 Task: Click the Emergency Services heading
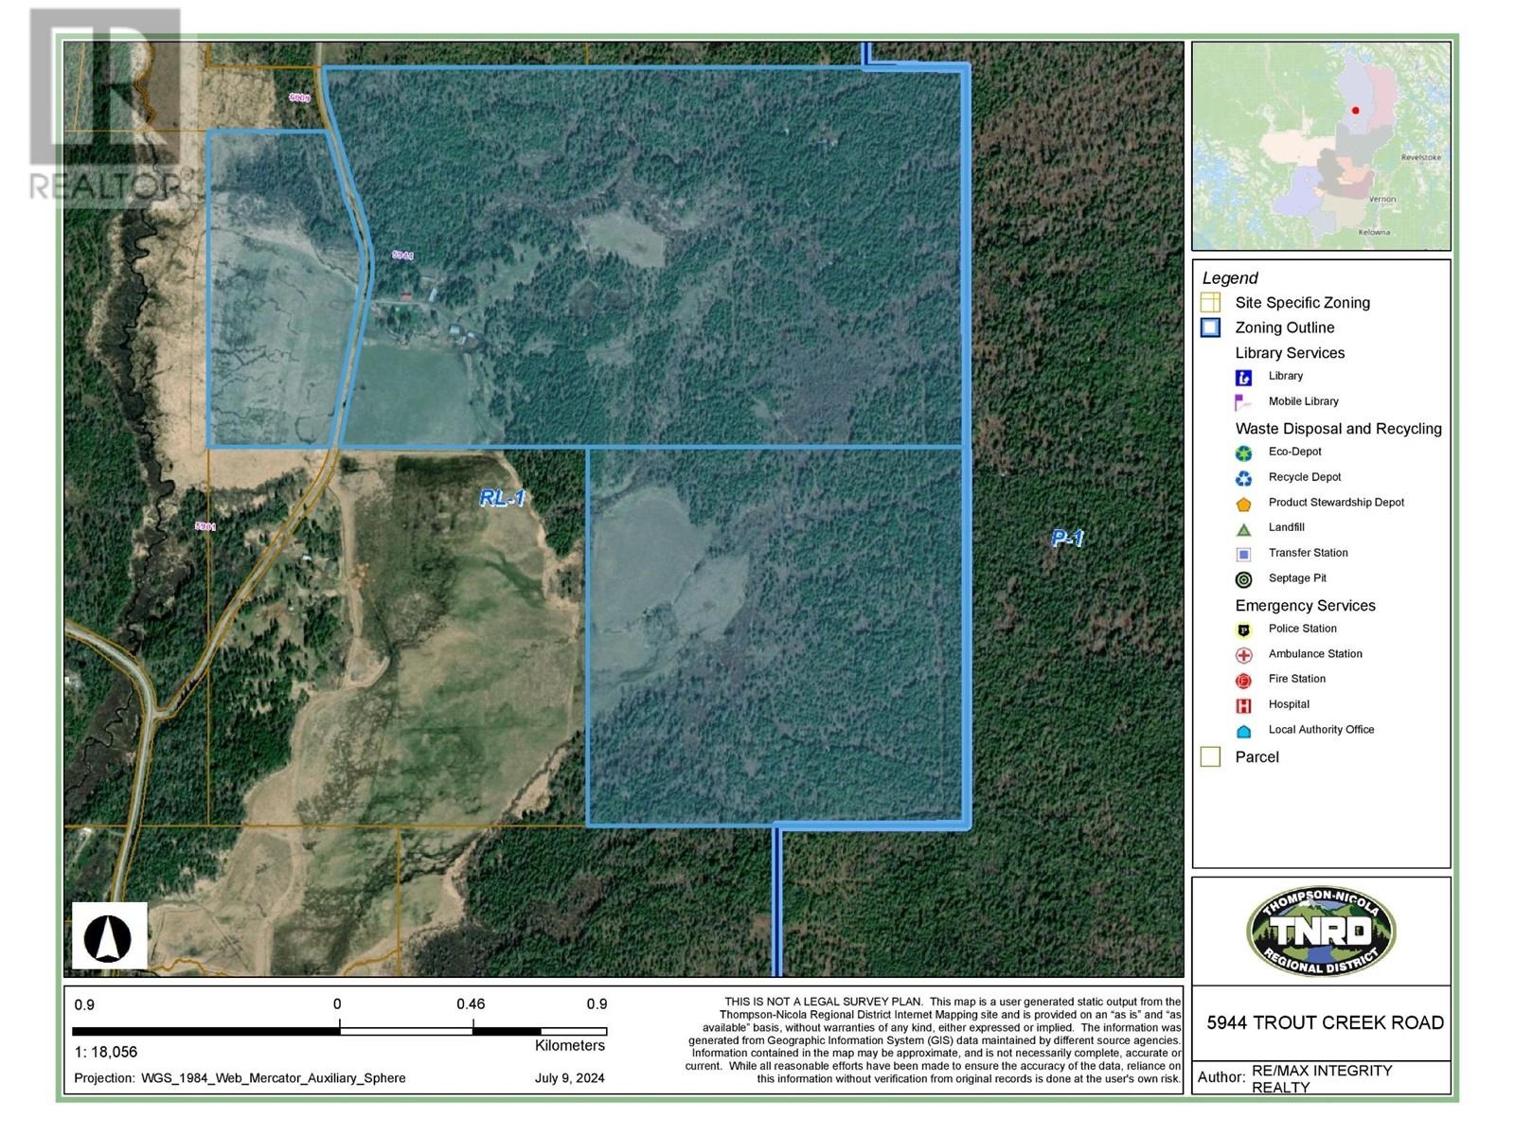point(1305,606)
